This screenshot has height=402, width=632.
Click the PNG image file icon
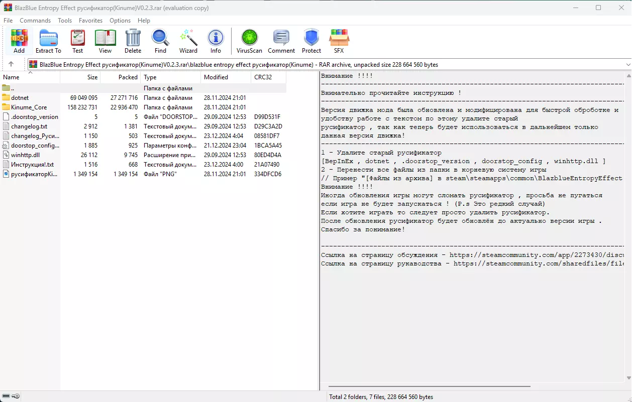tap(6, 174)
